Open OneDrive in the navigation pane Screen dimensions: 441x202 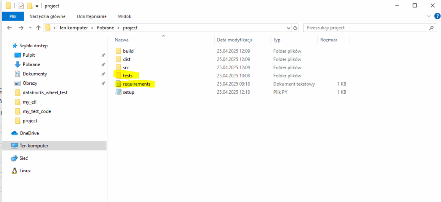[28, 133]
